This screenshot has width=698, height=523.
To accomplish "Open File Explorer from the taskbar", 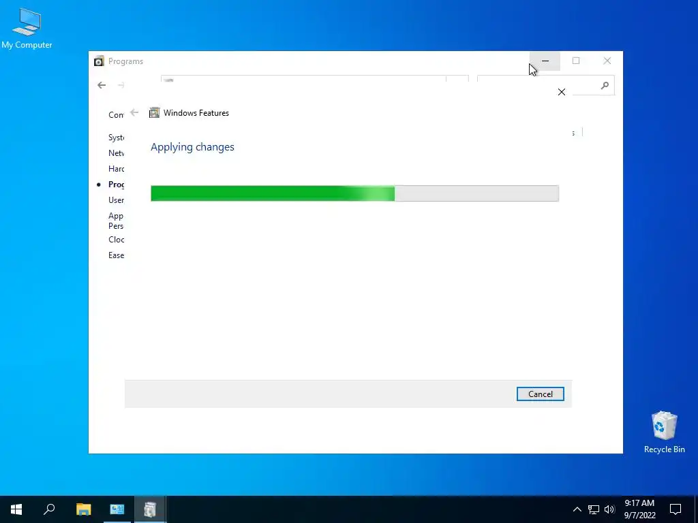I will coord(83,509).
